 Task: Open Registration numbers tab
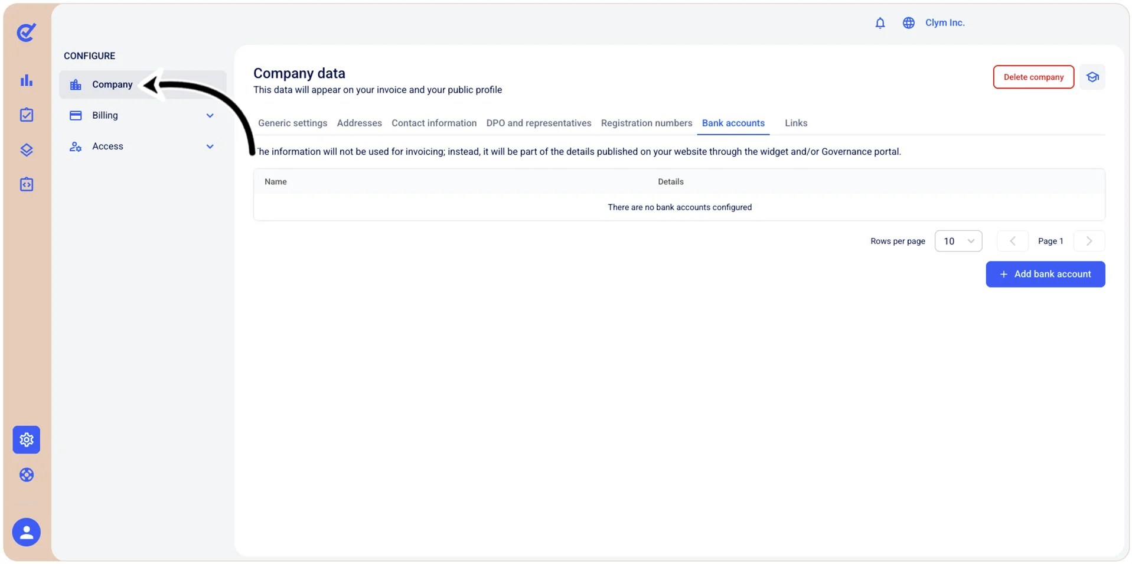click(x=647, y=123)
